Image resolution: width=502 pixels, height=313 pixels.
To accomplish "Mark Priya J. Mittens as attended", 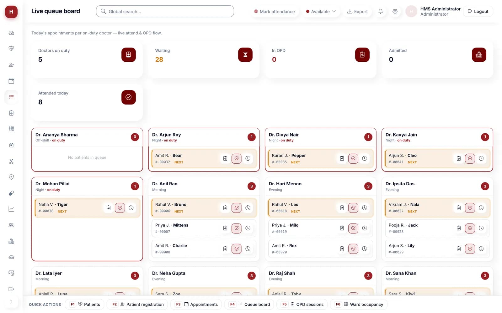I will [x=237, y=228].
